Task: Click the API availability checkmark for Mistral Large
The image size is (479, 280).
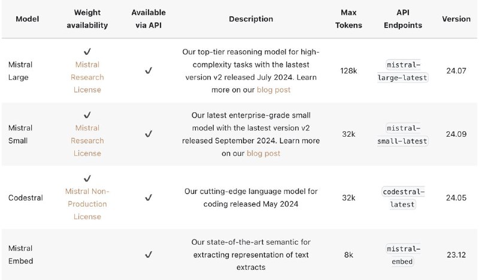Action: pyautogui.click(x=148, y=70)
